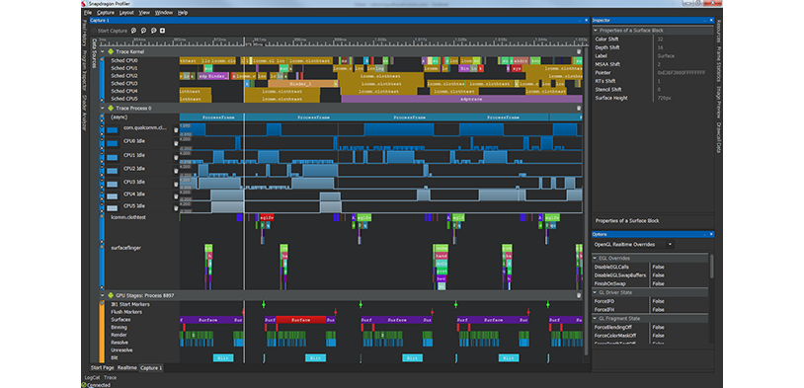
Task: Click trash icon next to CPU2 Idle
Action: tap(176, 170)
